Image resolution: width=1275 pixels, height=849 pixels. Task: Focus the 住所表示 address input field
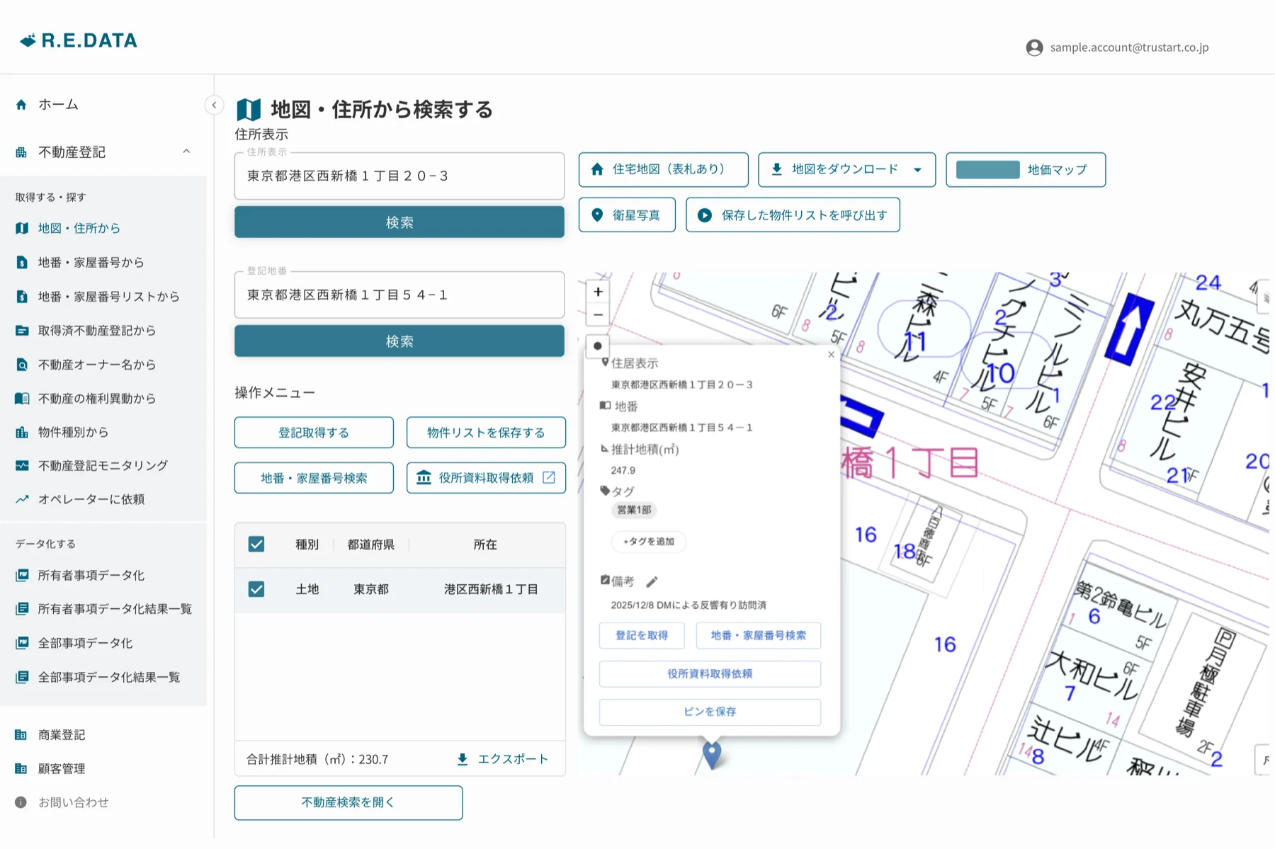[x=399, y=176]
